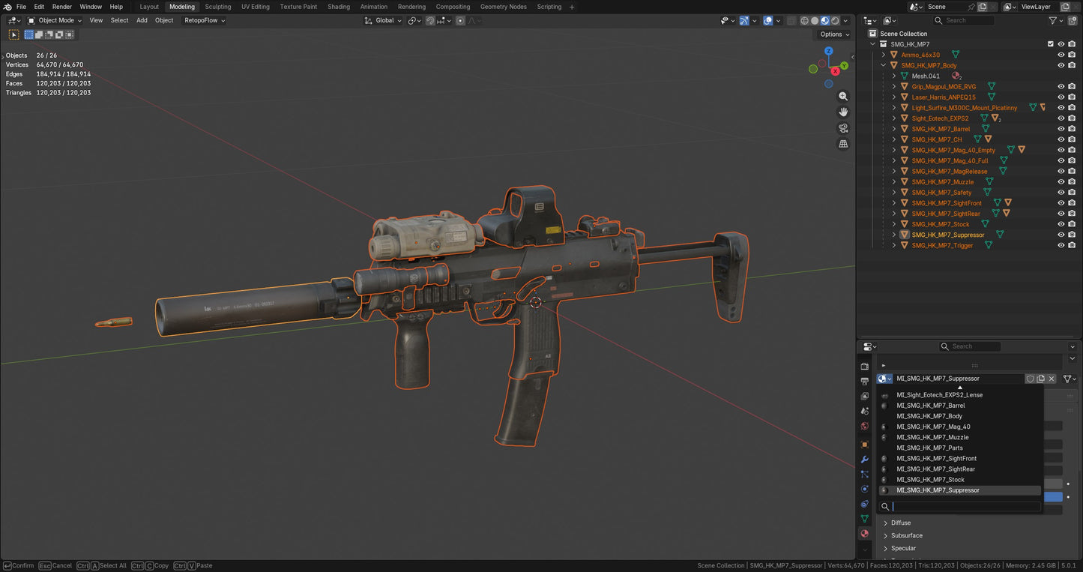Open Render properties camera icon
The height and width of the screenshot is (572, 1083).
(864, 367)
